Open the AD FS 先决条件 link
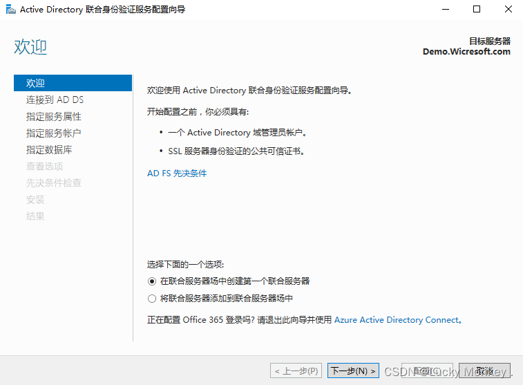Viewport: 523px width, 385px height. pyautogui.click(x=177, y=173)
